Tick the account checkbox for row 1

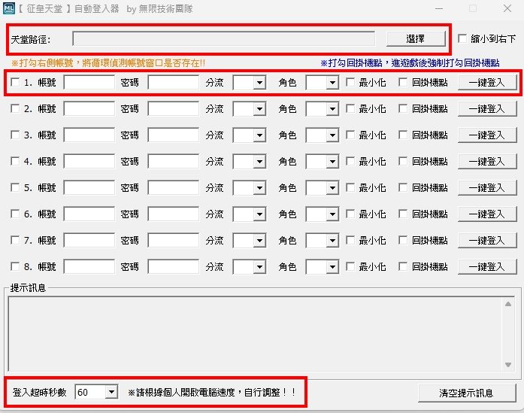pyautogui.click(x=15, y=82)
